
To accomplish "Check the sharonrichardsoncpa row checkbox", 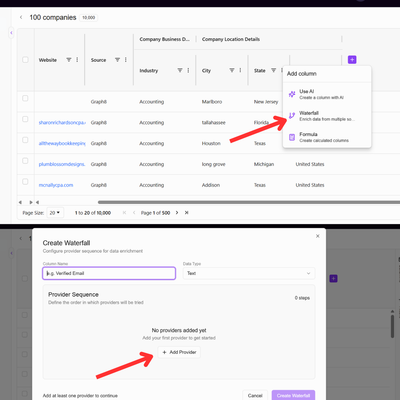I will click(25, 119).
